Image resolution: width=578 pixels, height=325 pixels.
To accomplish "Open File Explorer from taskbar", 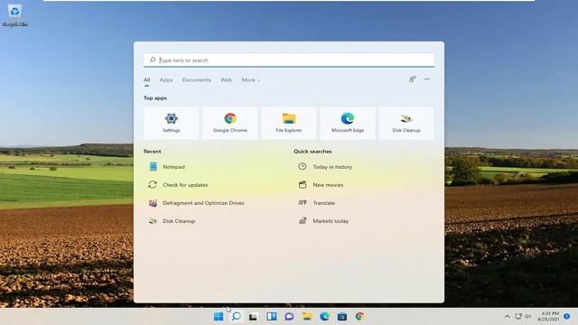I will coord(307,317).
